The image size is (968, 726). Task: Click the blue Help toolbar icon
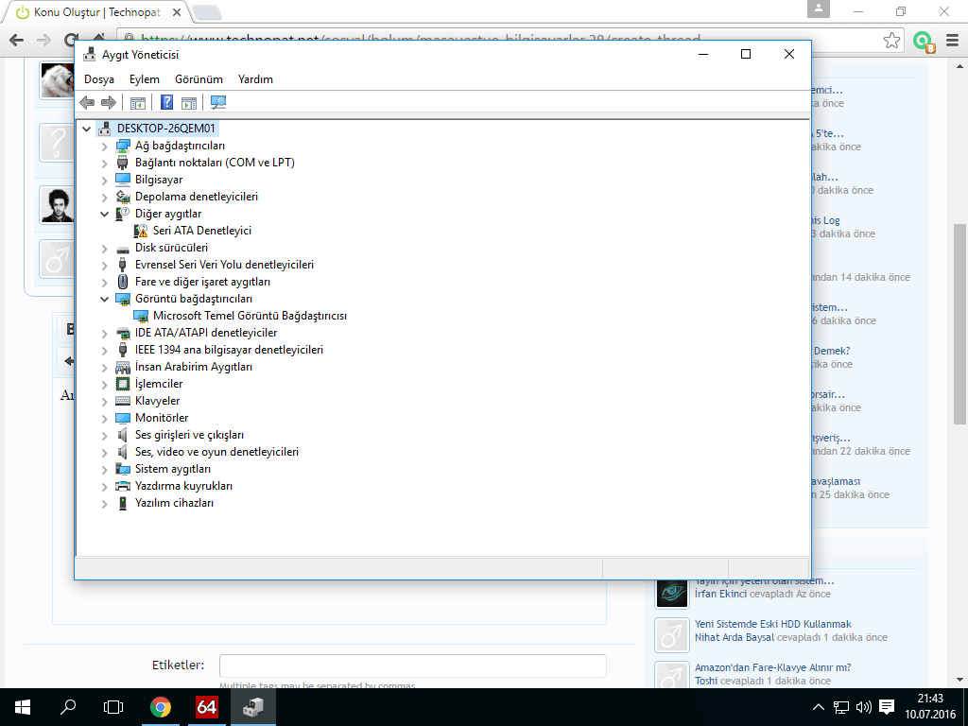[166, 102]
